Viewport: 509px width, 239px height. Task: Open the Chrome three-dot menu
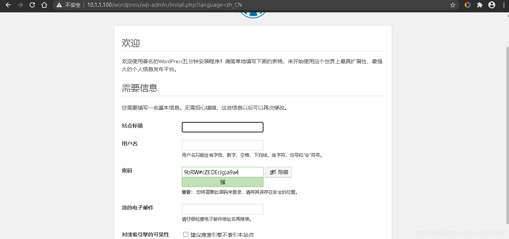(x=503, y=5)
